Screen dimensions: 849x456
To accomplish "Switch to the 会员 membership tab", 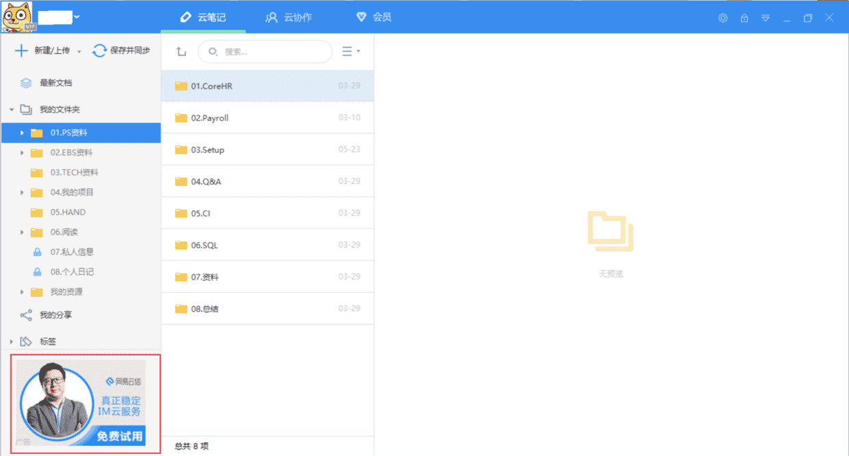I will click(374, 17).
